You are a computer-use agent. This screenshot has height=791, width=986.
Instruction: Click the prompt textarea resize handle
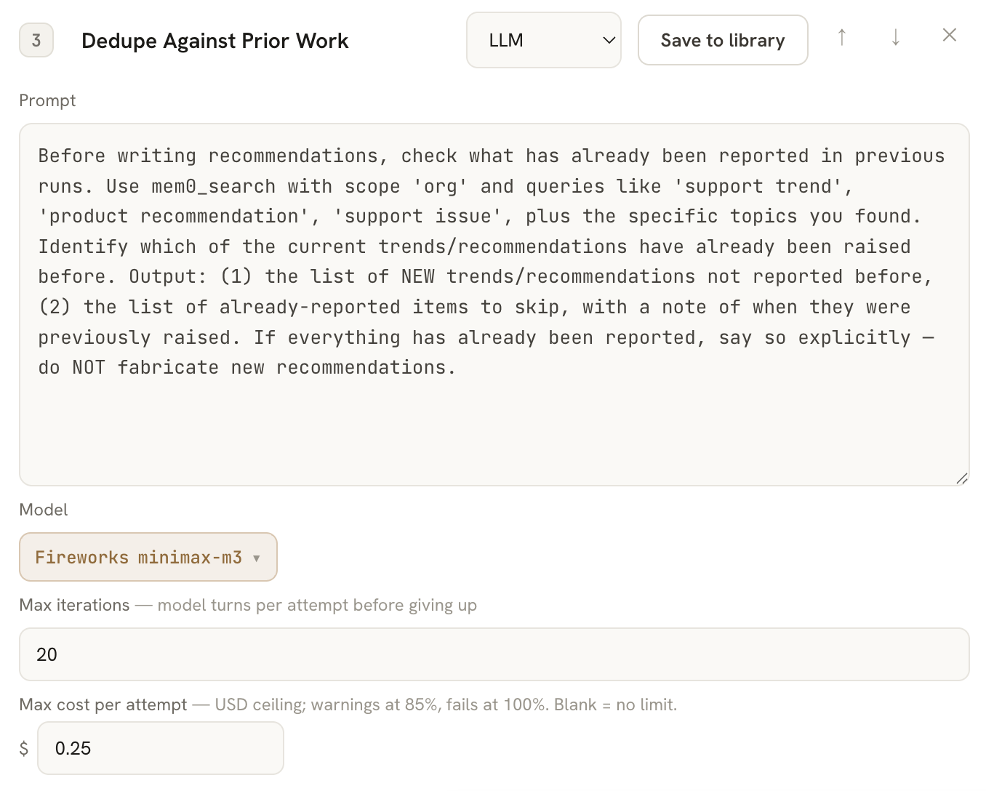pyautogui.click(x=961, y=478)
